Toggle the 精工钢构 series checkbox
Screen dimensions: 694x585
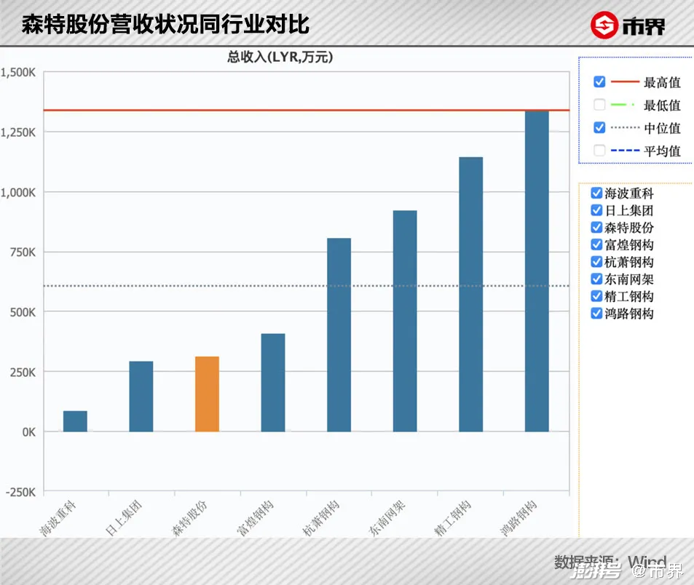coord(596,296)
